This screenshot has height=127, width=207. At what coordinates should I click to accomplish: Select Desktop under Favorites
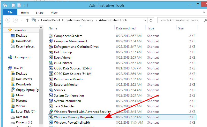coord(21,36)
